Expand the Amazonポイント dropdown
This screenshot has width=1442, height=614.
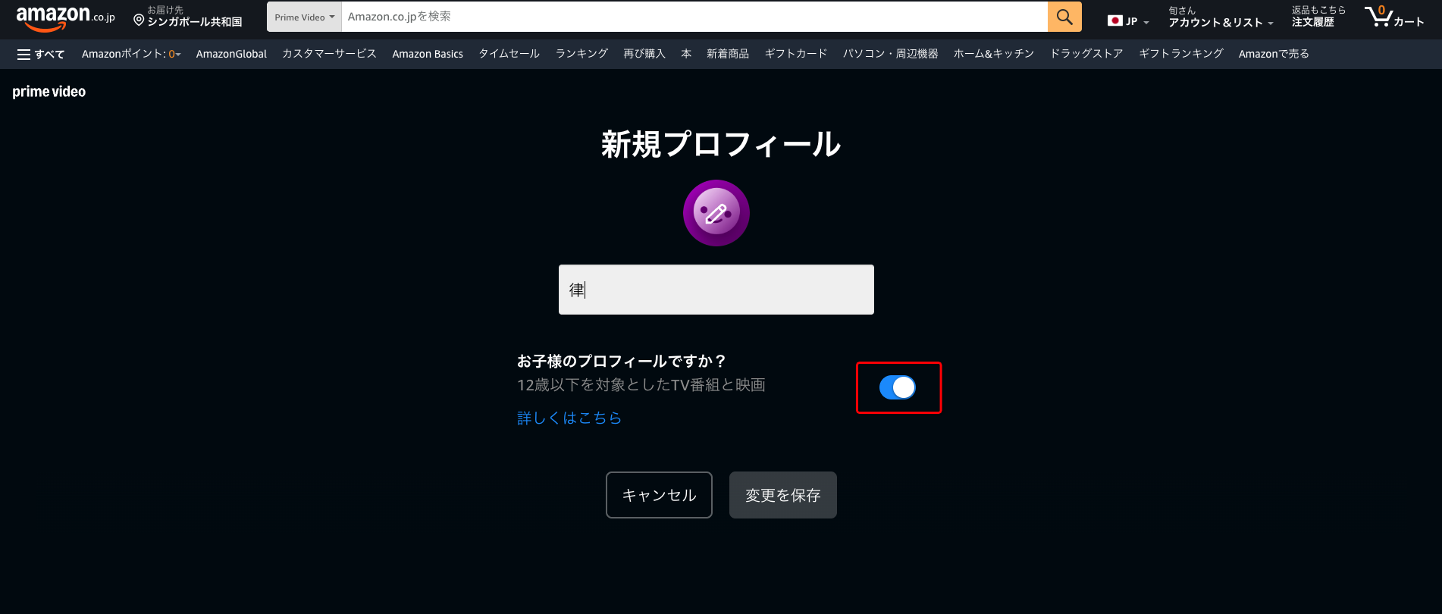click(x=131, y=54)
